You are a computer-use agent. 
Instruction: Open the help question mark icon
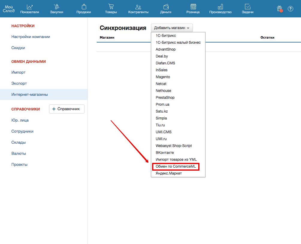[290, 9]
